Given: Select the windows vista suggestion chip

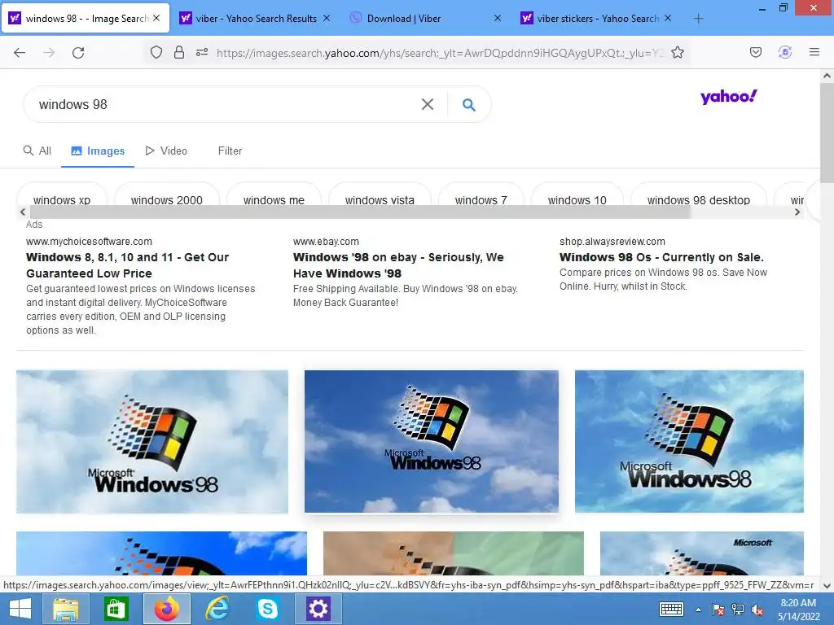Looking at the screenshot, I should tap(380, 200).
